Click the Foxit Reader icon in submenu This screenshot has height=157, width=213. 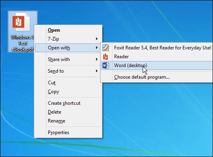[x=106, y=48]
